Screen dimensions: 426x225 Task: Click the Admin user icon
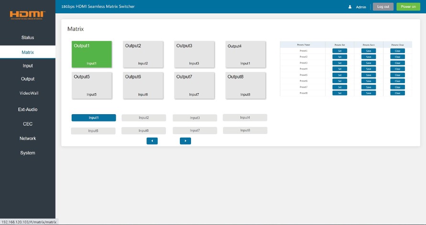[x=350, y=7]
